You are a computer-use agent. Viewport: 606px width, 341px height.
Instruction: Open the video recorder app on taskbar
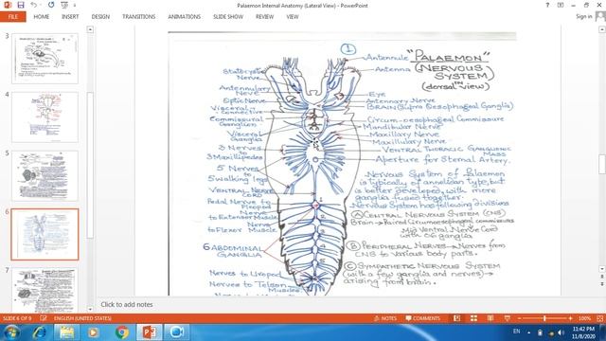click(177, 332)
